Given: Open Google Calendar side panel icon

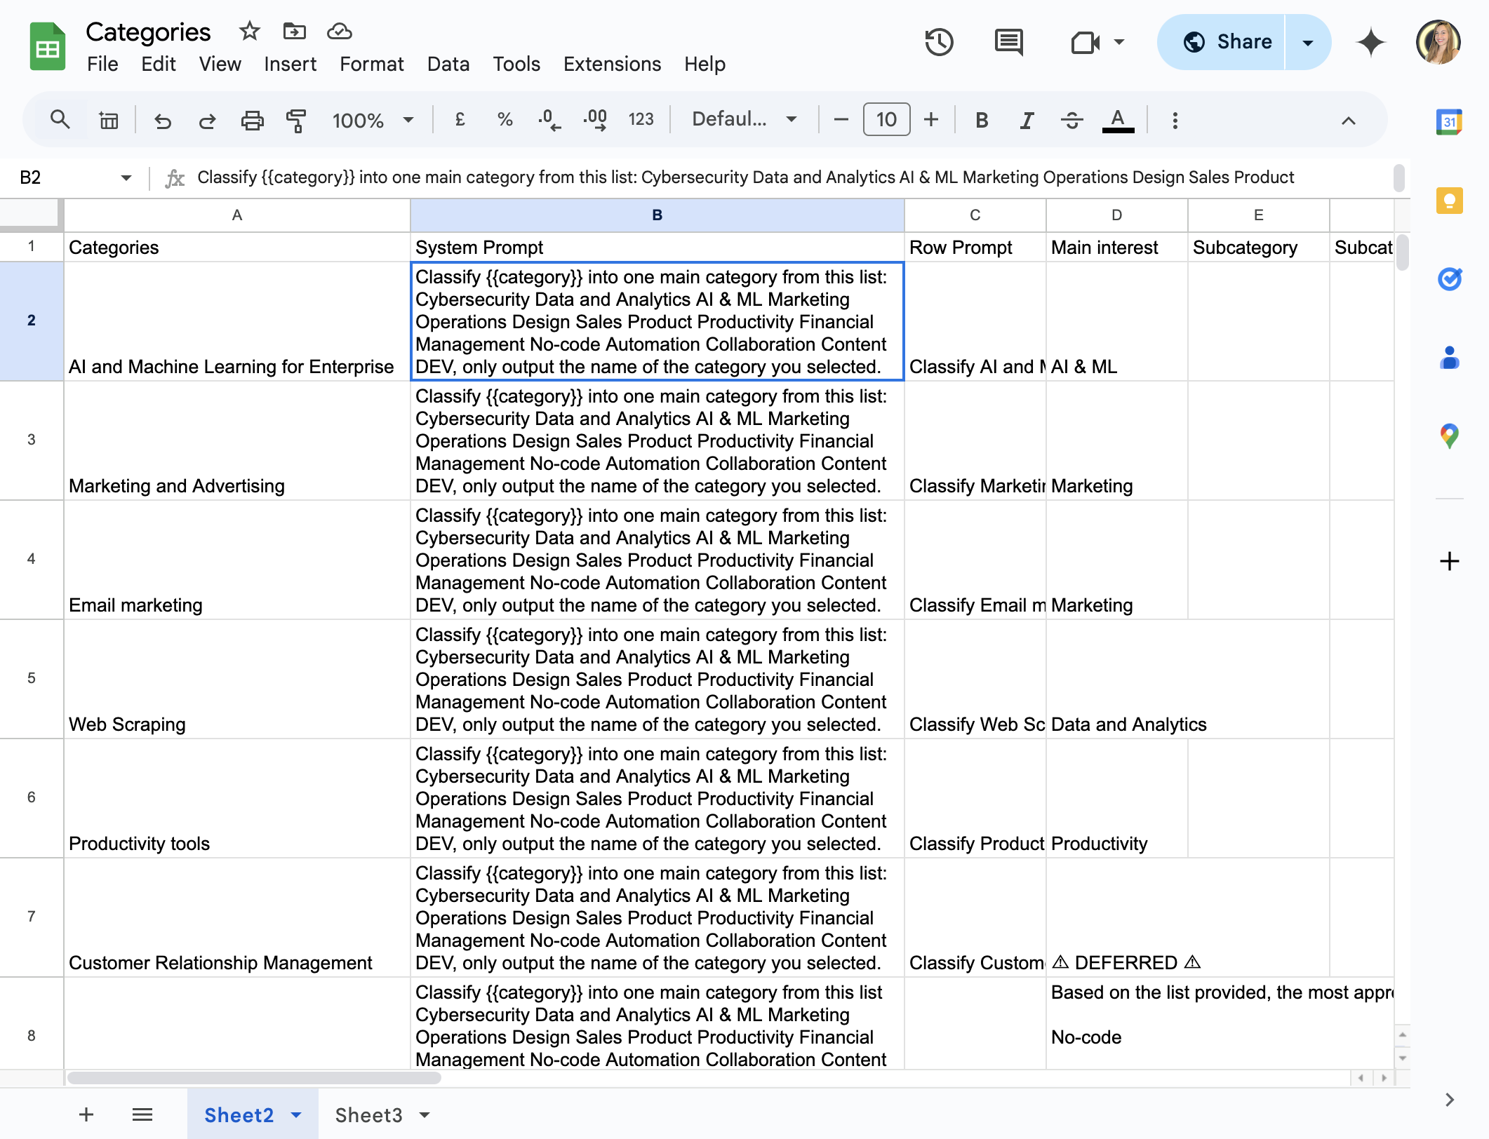Looking at the screenshot, I should [x=1449, y=122].
